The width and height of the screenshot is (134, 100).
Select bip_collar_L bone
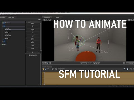(7, 28)
